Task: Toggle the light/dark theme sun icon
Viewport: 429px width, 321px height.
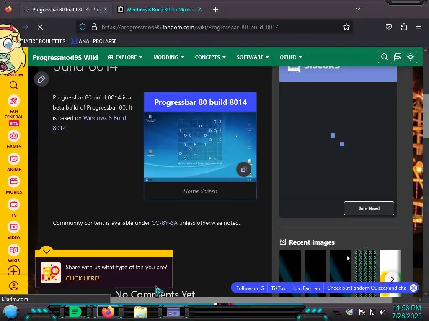Action: coord(411,57)
